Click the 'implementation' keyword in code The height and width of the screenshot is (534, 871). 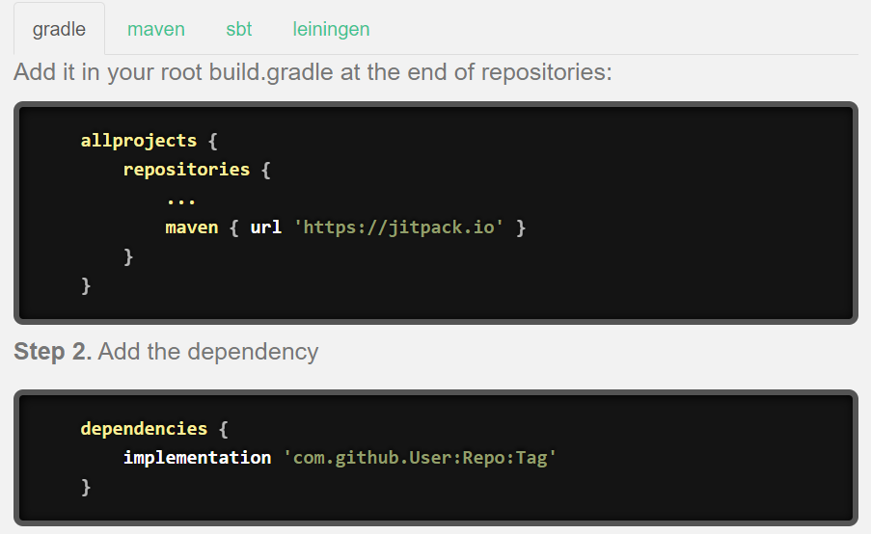pyautogui.click(x=197, y=458)
